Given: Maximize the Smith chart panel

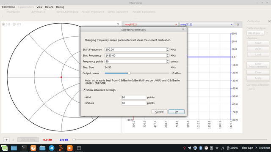Looking at the screenshot, I should click(118, 24).
